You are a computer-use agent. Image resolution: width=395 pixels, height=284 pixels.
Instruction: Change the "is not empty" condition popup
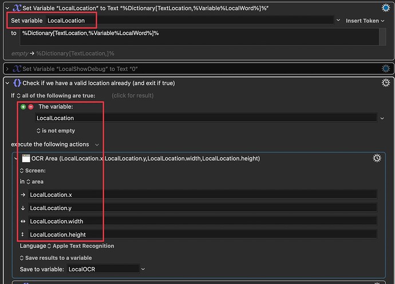pyautogui.click(x=58, y=131)
